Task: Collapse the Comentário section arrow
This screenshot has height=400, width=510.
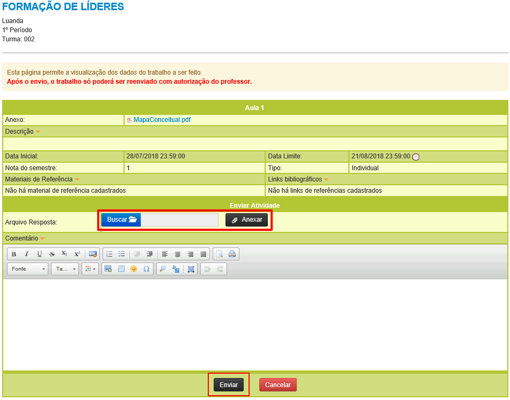Action: 42,238
